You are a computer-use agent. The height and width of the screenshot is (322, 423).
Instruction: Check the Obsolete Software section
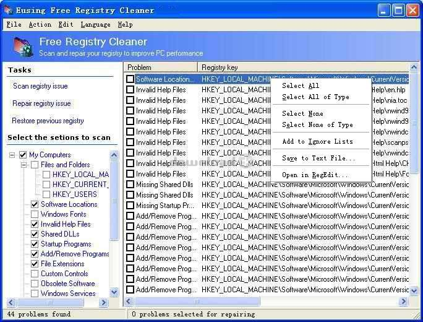[35, 284]
